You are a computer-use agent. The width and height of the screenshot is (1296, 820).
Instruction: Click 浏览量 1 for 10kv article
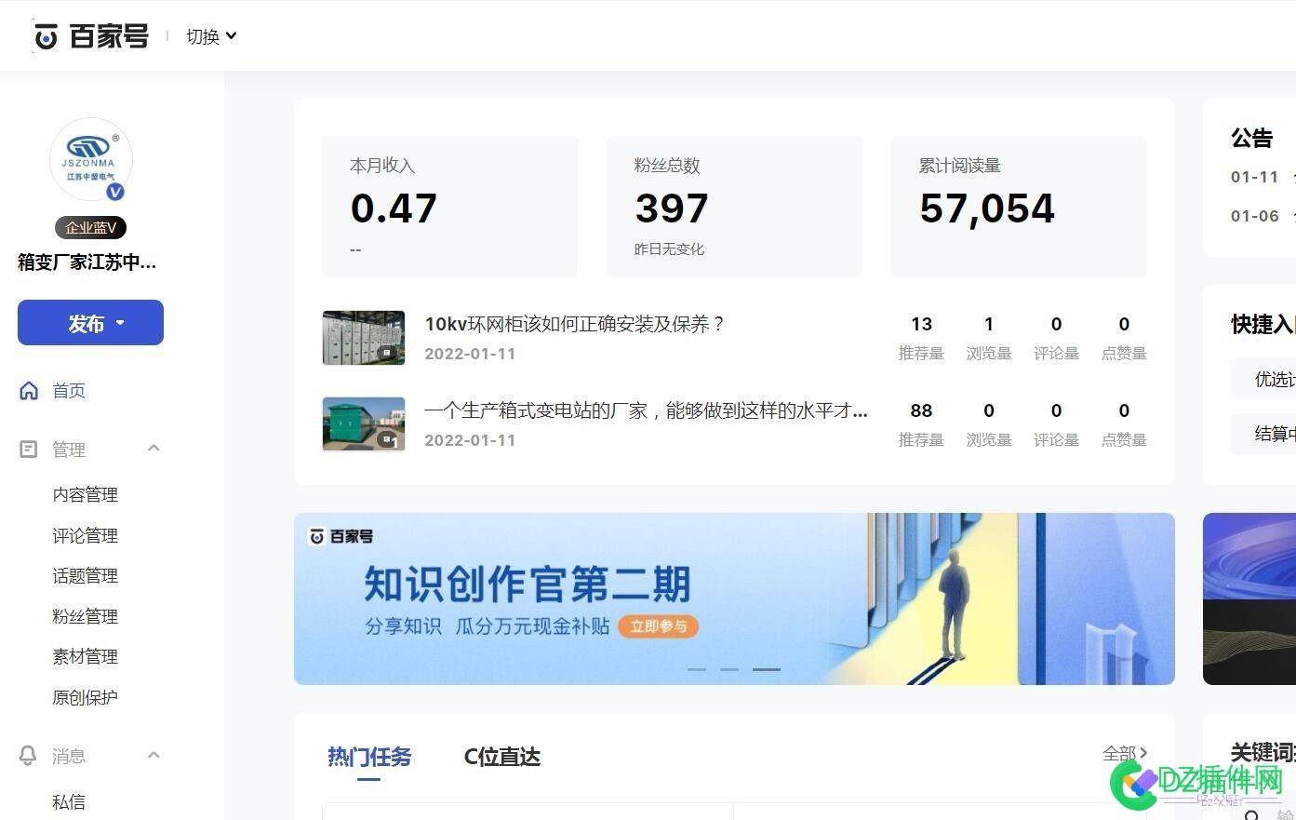click(989, 337)
